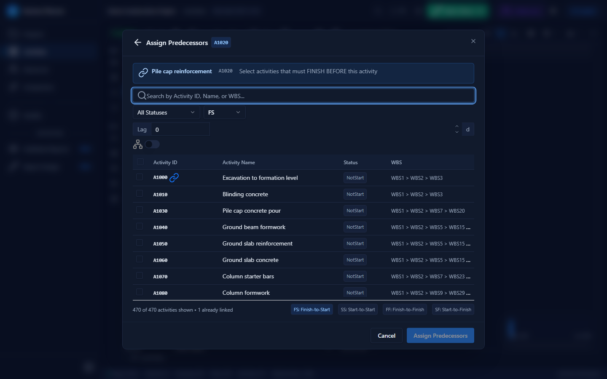Image resolution: width=607 pixels, height=379 pixels.
Task: Click the A1020 badge in dialog title
Action: (221, 43)
